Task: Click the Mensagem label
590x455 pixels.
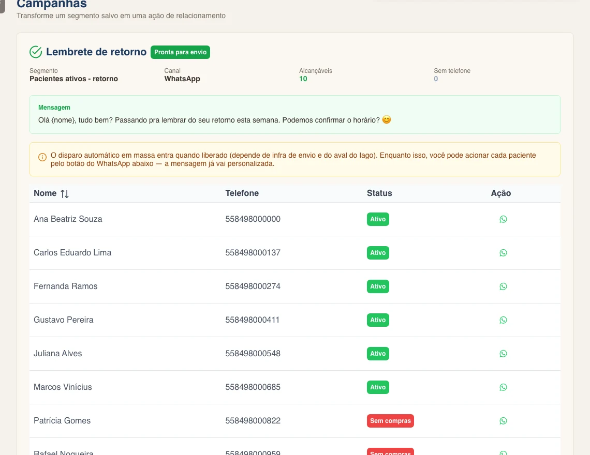Action: (54, 108)
